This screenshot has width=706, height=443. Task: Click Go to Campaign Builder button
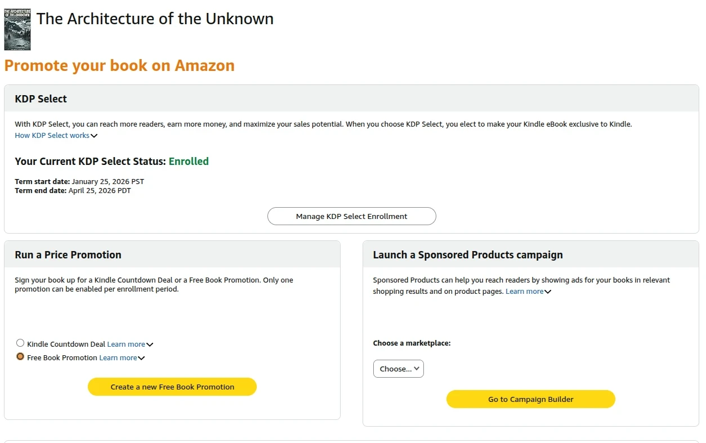[x=530, y=399]
